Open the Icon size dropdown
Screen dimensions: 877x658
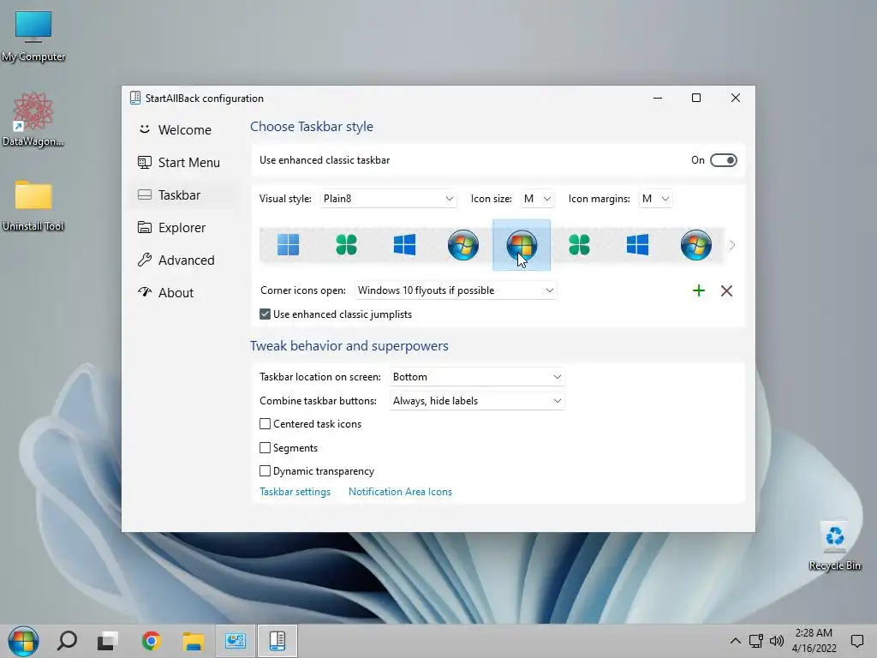pos(538,199)
